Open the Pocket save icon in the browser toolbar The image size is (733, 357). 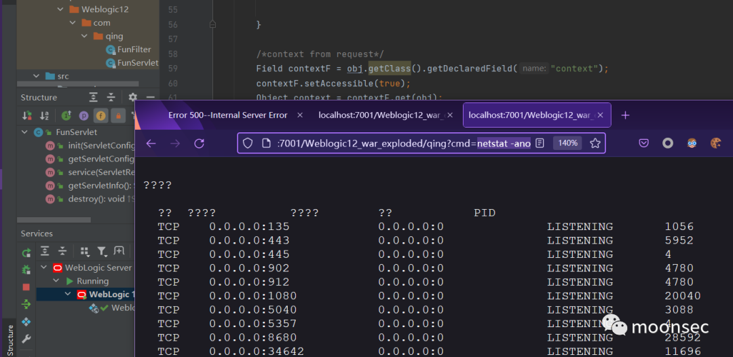pos(643,143)
